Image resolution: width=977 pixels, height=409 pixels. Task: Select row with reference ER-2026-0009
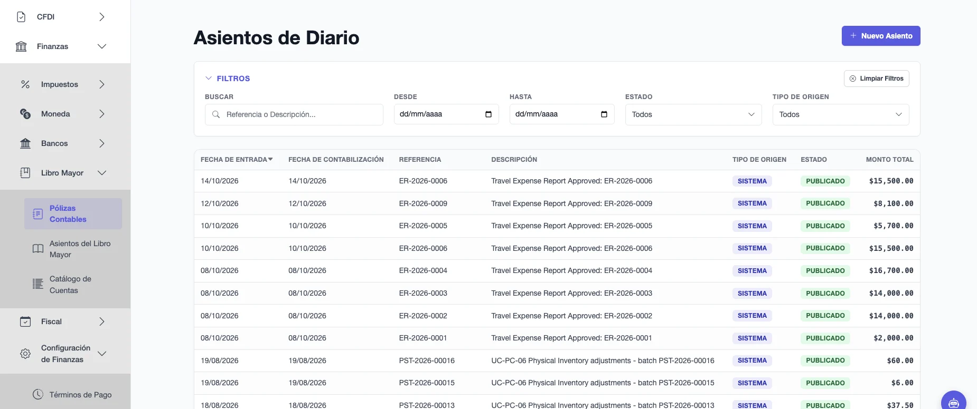[557, 203]
